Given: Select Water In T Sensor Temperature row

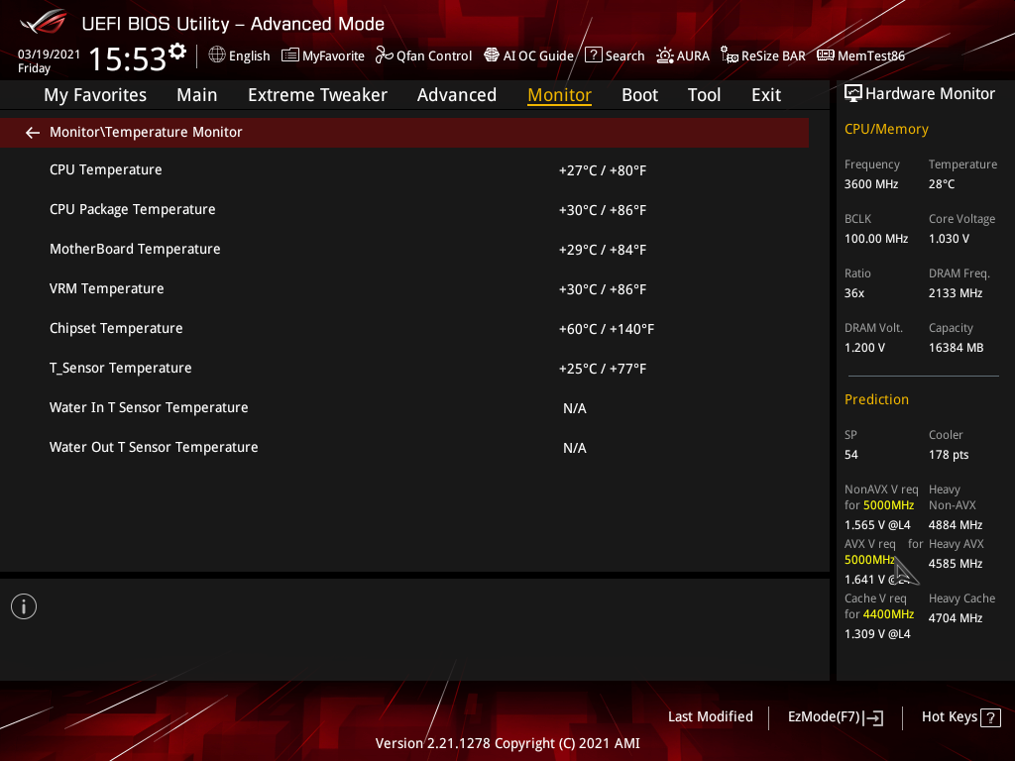Looking at the screenshot, I should (404, 407).
